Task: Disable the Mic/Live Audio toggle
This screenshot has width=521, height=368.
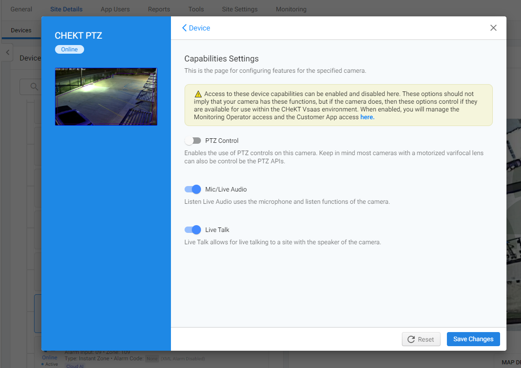Action: [193, 189]
